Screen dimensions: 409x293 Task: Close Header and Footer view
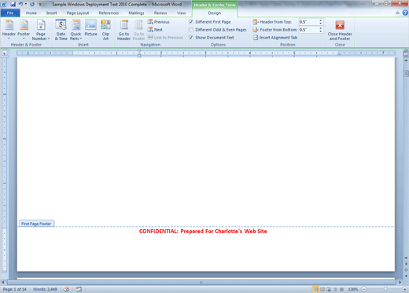point(340,30)
